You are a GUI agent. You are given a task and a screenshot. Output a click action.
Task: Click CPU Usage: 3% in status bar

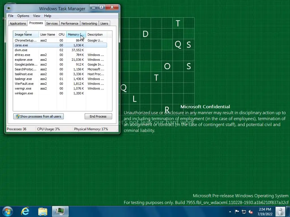[48, 129]
